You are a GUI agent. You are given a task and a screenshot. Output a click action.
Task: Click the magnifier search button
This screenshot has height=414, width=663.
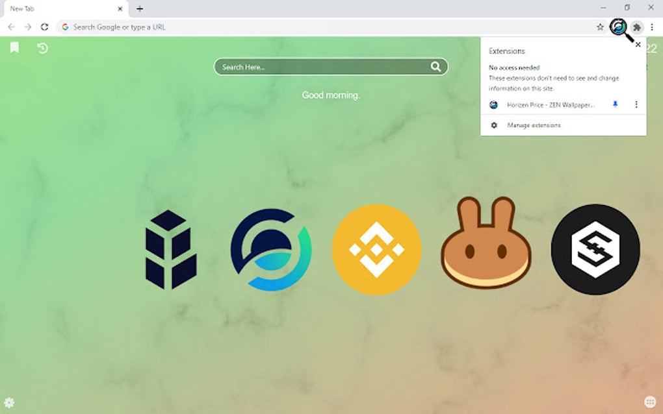pos(435,66)
